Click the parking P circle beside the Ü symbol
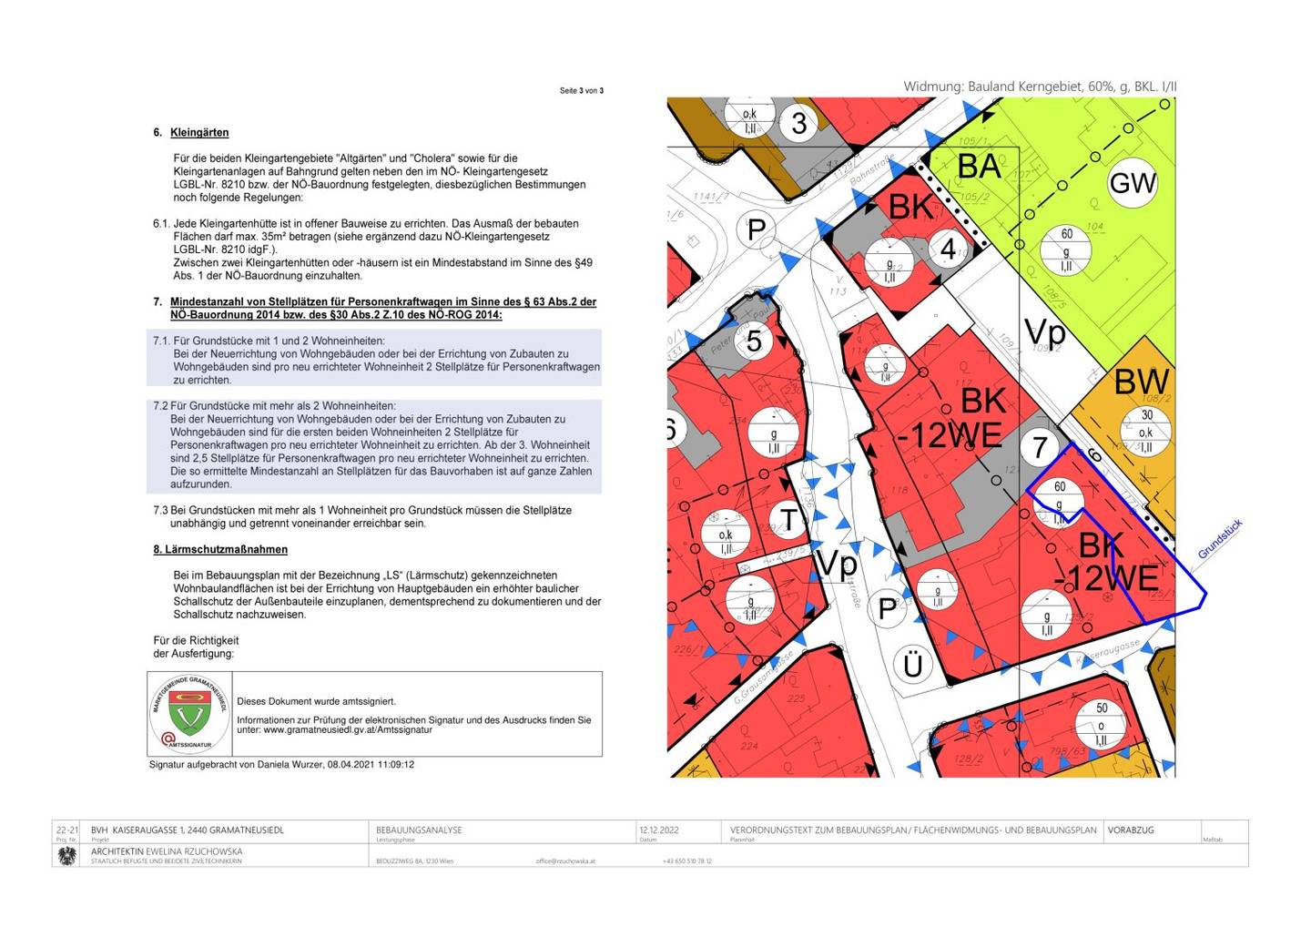 (x=887, y=607)
